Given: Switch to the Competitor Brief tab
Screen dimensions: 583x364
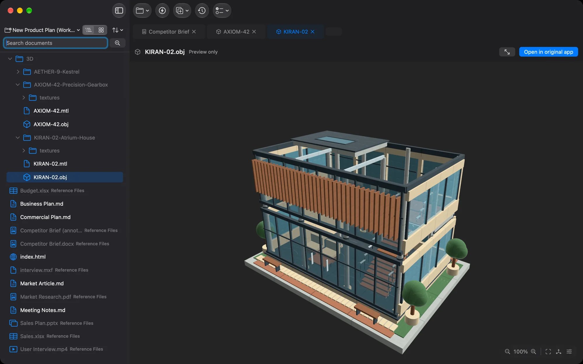Looking at the screenshot, I should point(169,32).
